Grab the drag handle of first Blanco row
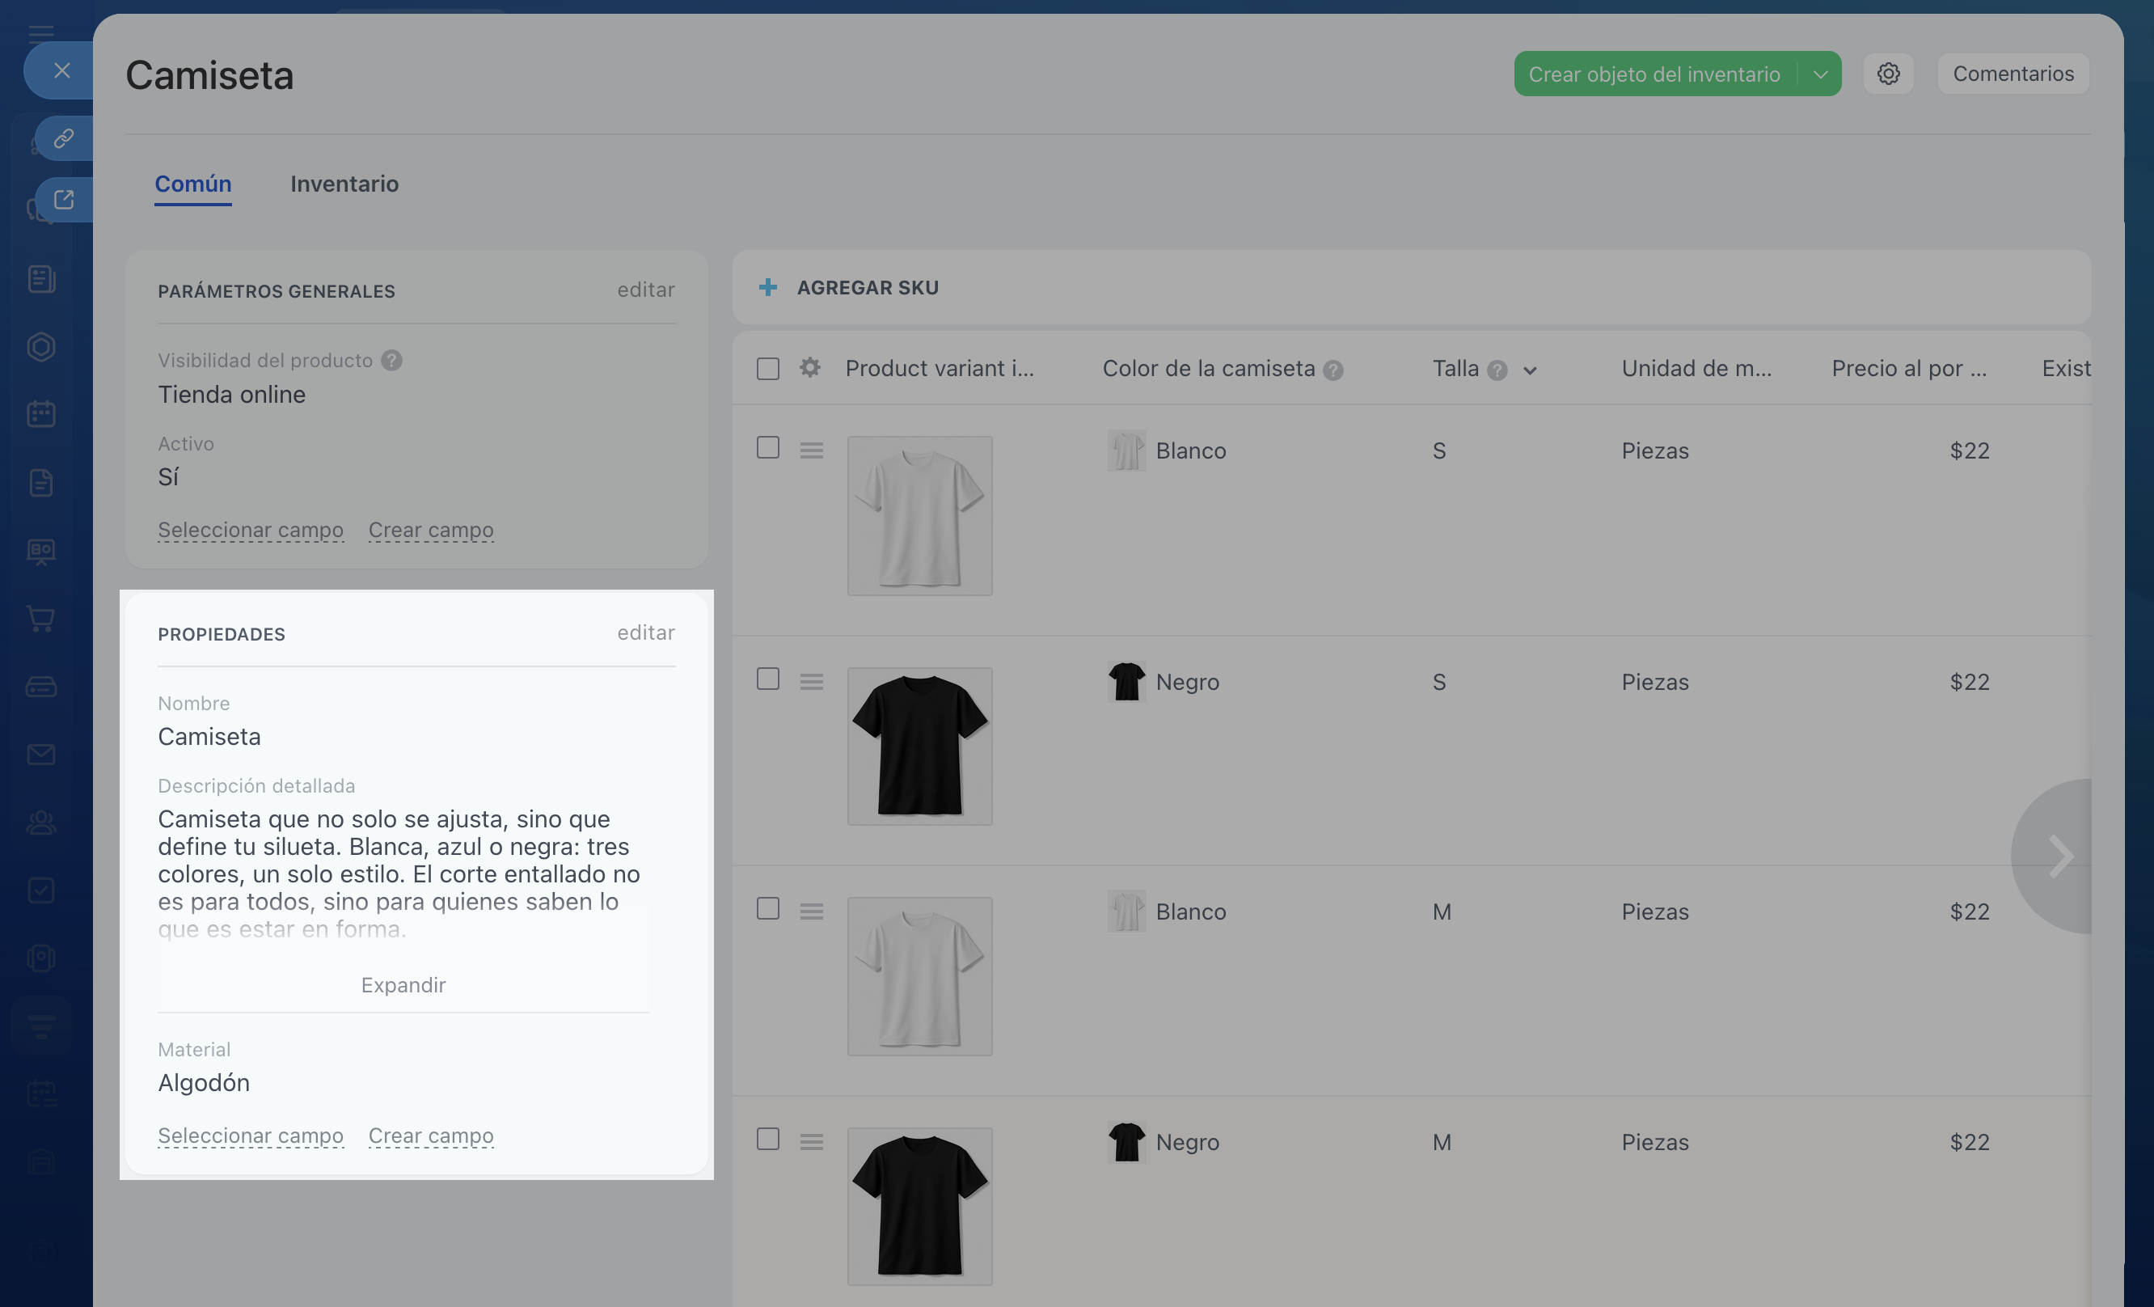This screenshot has height=1307, width=2154. click(811, 450)
